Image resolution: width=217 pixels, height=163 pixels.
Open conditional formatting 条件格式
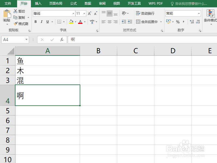click(x=210, y=17)
